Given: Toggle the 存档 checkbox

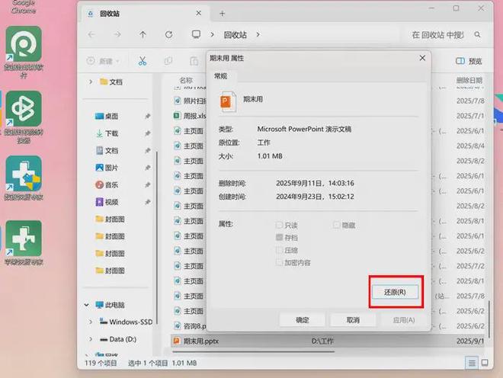Looking at the screenshot, I should pyautogui.click(x=279, y=237).
